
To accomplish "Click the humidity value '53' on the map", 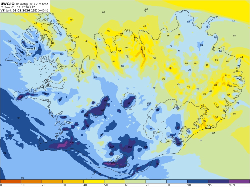I will point(83,72).
